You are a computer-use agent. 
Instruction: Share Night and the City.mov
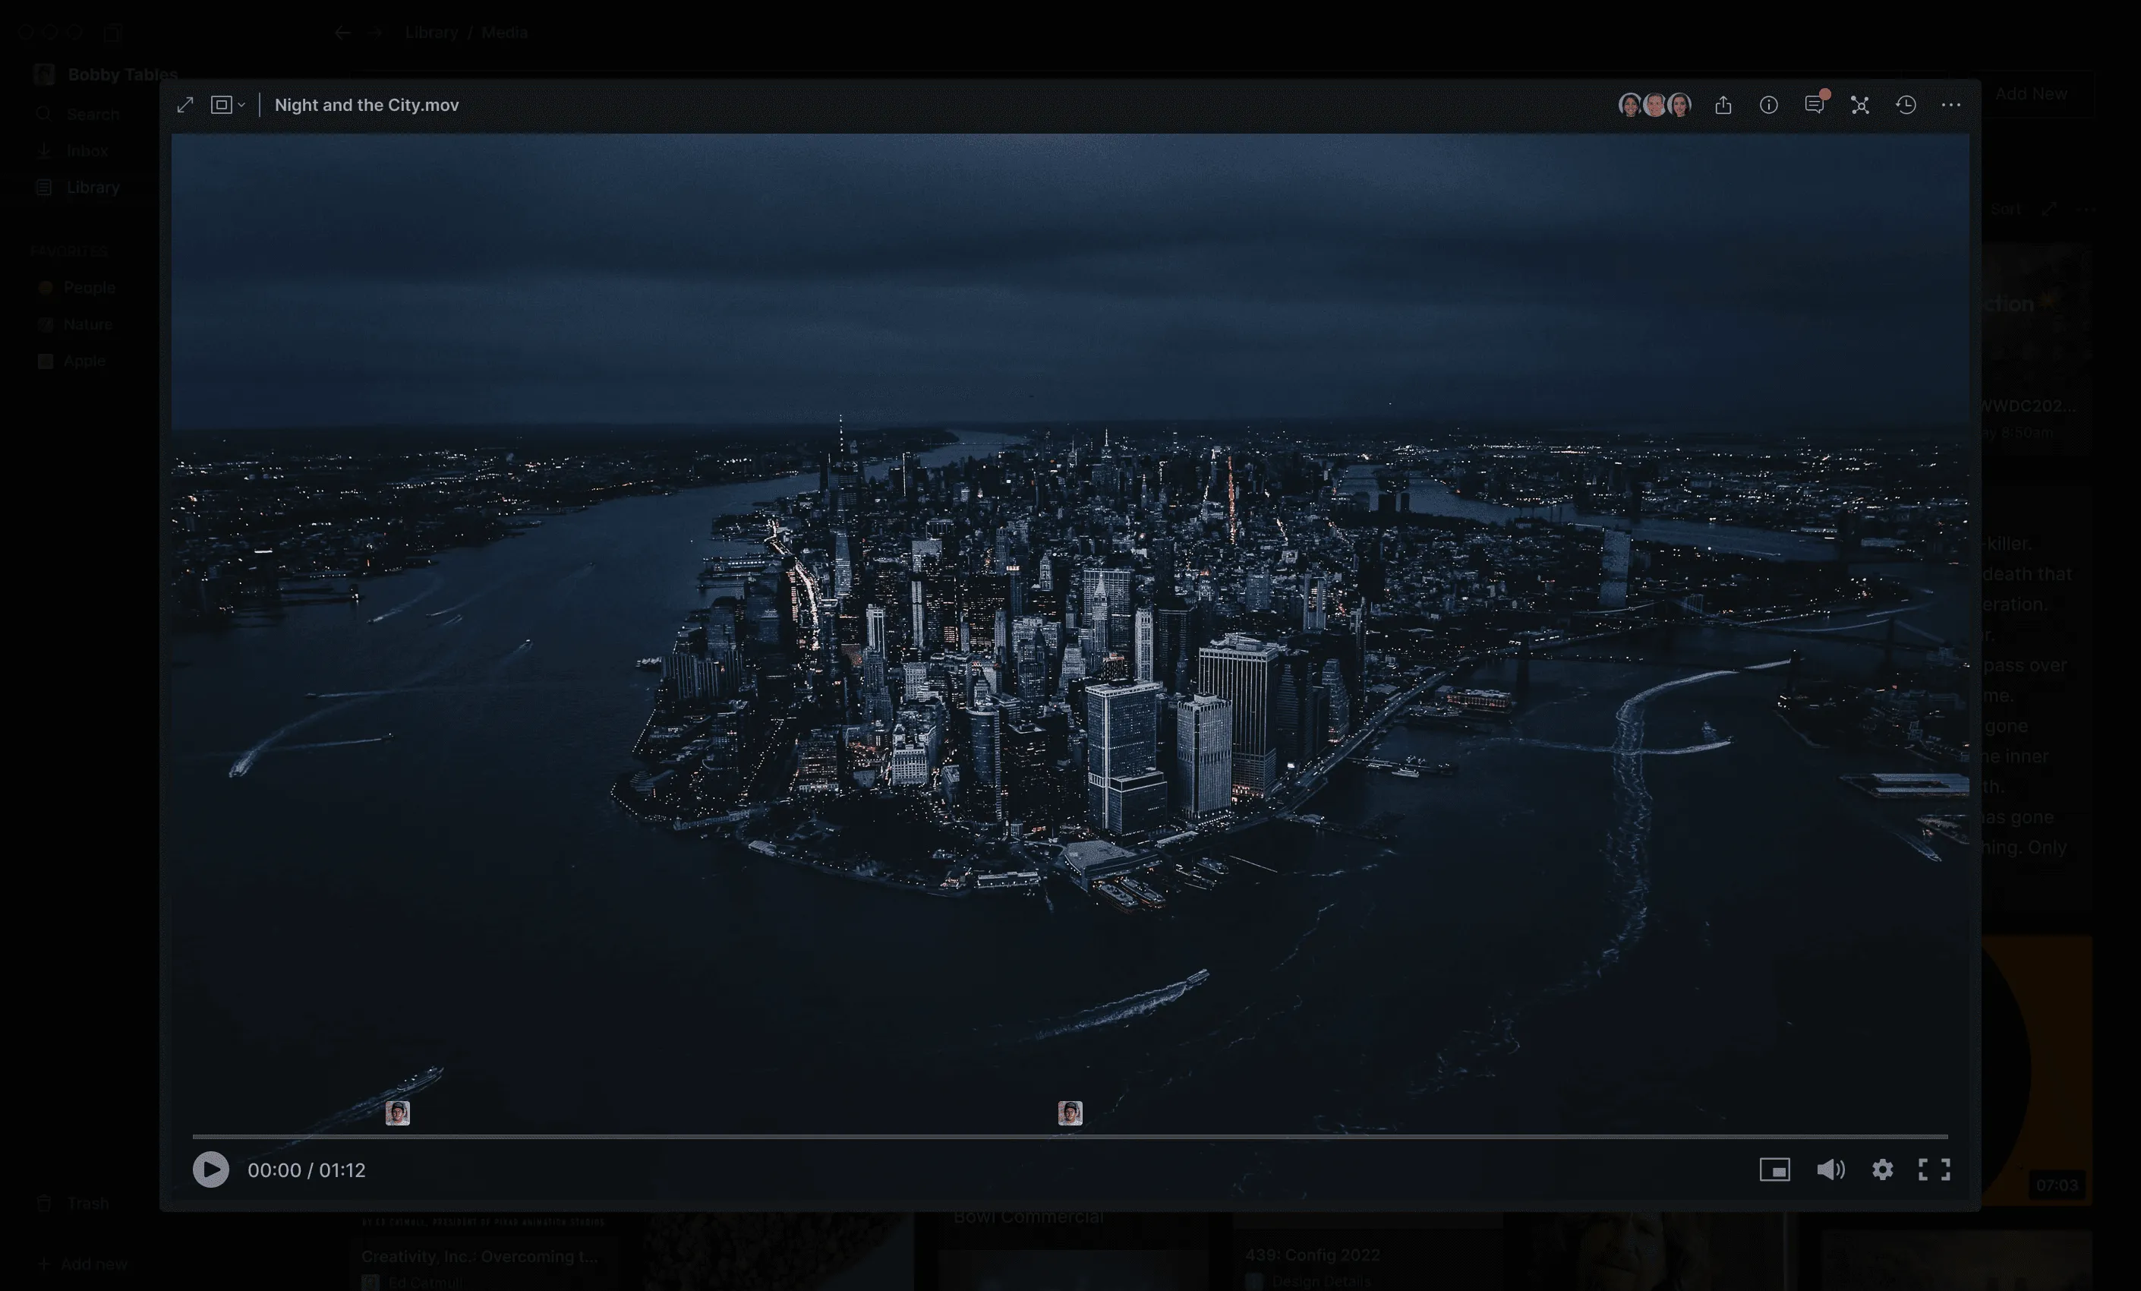click(x=1723, y=106)
